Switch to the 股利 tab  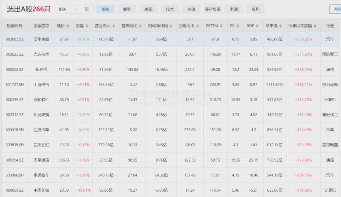pos(255,9)
